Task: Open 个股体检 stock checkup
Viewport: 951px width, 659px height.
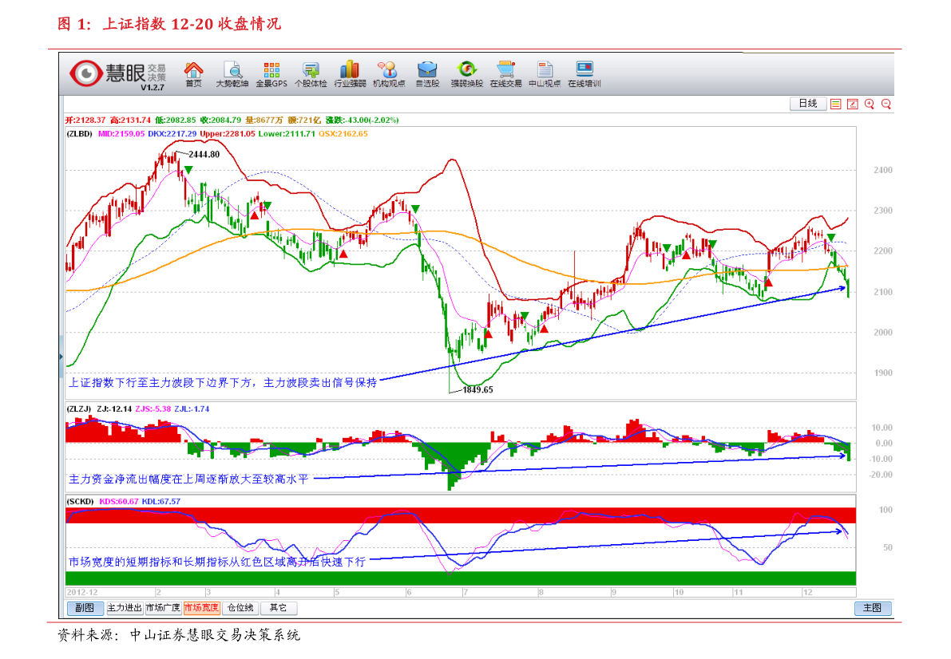Action: tap(311, 73)
